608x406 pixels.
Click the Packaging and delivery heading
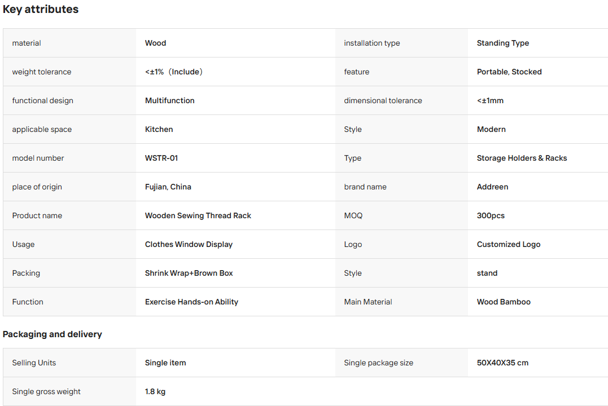point(53,334)
